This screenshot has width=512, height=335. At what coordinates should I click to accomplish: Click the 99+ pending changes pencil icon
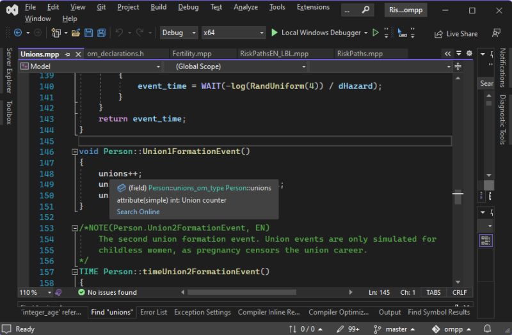[348, 329]
